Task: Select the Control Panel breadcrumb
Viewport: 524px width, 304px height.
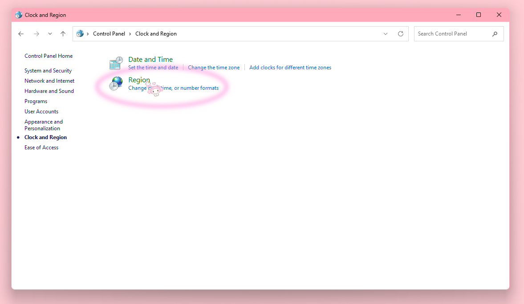Action: pyautogui.click(x=109, y=34)
